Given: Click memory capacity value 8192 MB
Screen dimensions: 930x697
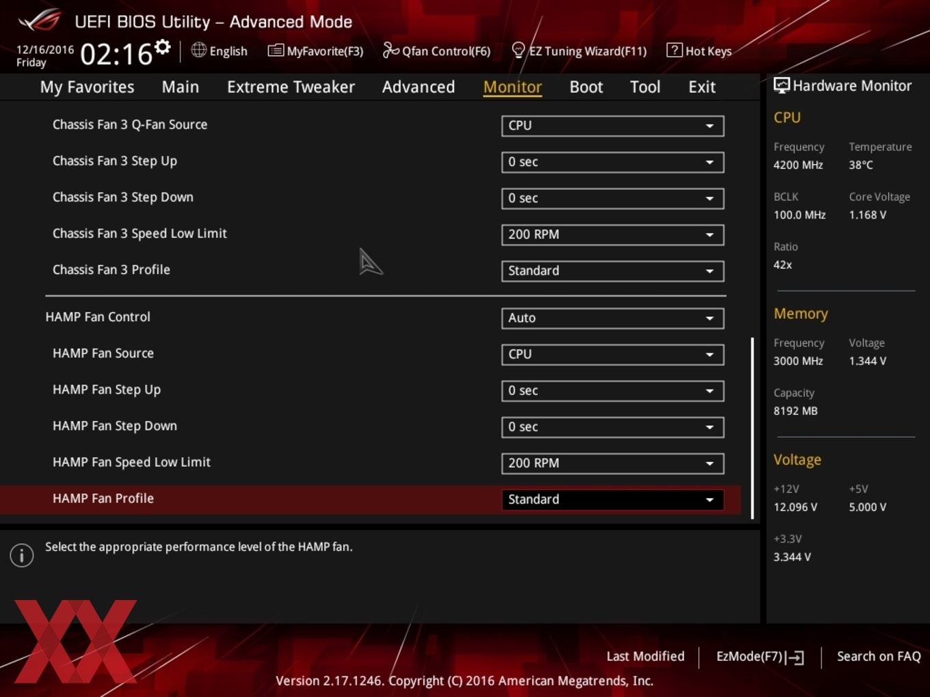Looking at the screenshot, I should point(795,411).
